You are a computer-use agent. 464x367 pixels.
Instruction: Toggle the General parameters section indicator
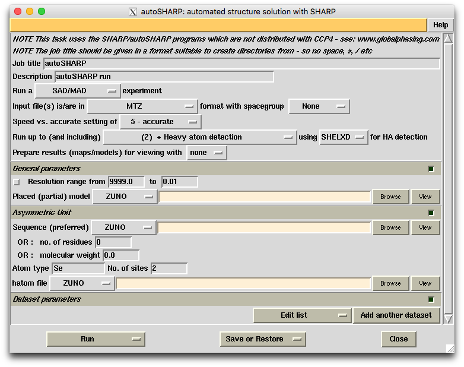coord(431,169)
